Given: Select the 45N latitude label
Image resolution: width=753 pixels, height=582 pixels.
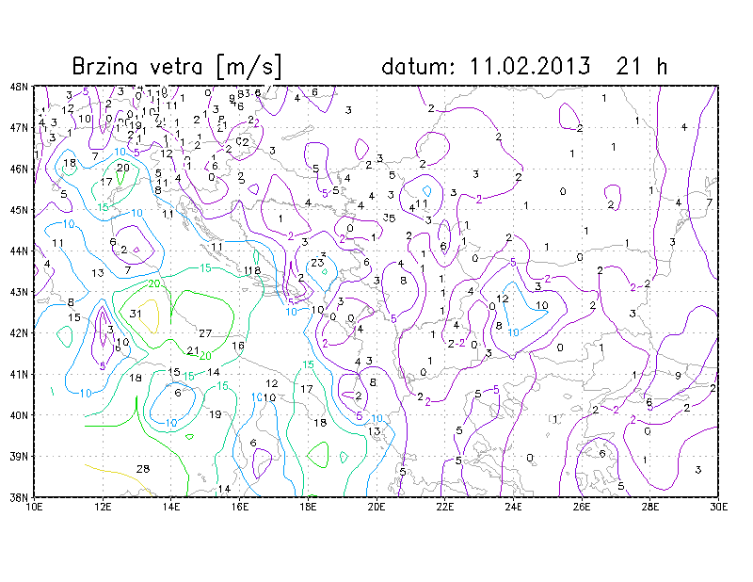Looking at the screenshot, I should pos(19,210).
